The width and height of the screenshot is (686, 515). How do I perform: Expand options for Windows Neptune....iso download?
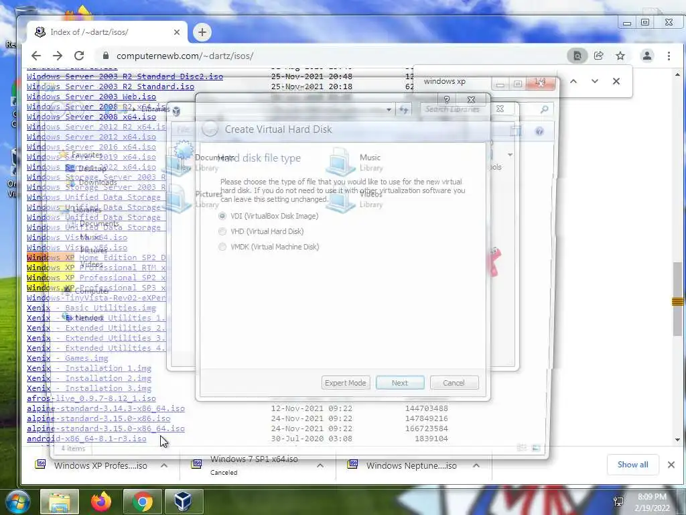point(476,465)
